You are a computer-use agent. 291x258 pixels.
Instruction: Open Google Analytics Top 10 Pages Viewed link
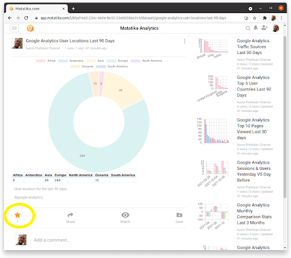tap(253, 129)
